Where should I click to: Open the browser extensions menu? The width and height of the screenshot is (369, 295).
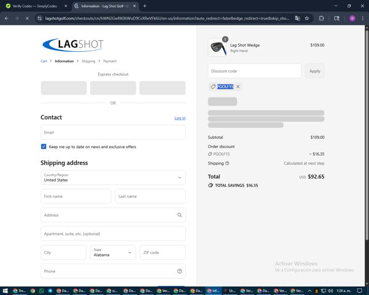pos(321,18)
